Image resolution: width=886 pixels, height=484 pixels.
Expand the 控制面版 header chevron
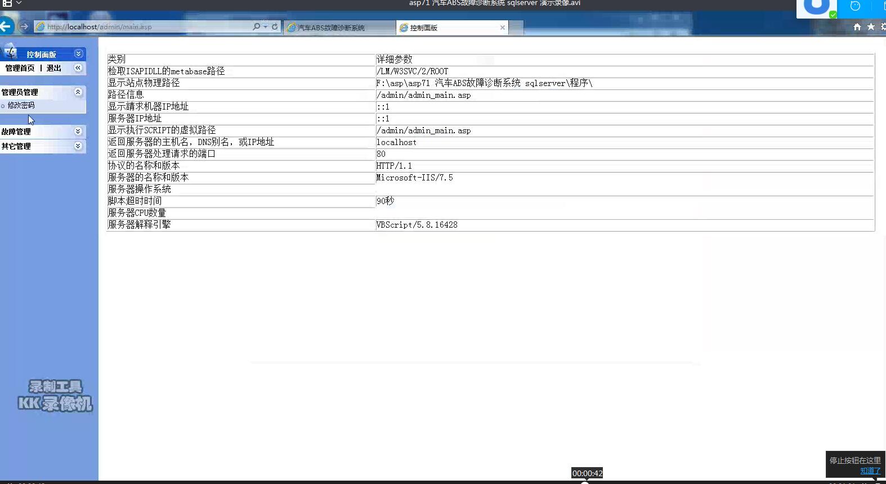point(78,54)
